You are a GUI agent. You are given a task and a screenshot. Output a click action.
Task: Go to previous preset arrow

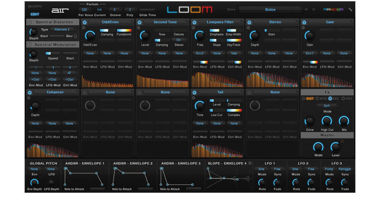[306, 10]
